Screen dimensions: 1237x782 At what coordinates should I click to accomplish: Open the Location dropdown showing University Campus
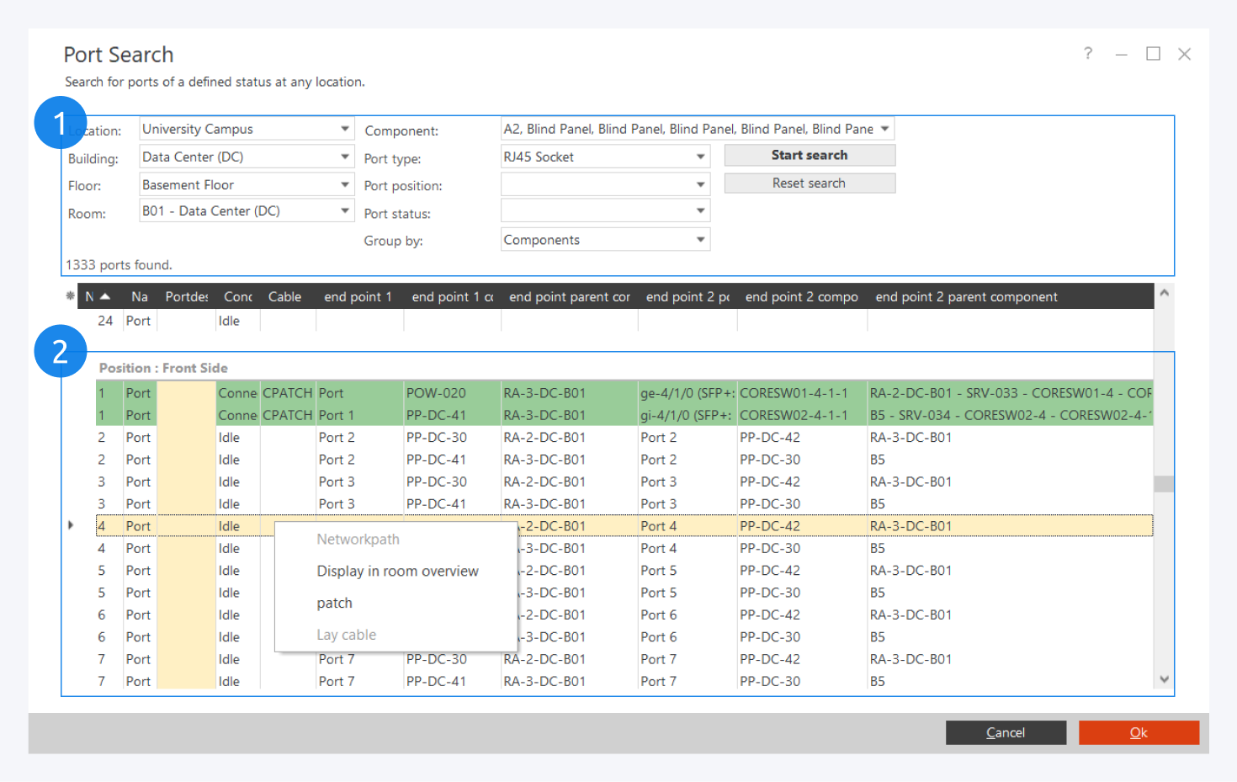point(344,129)
